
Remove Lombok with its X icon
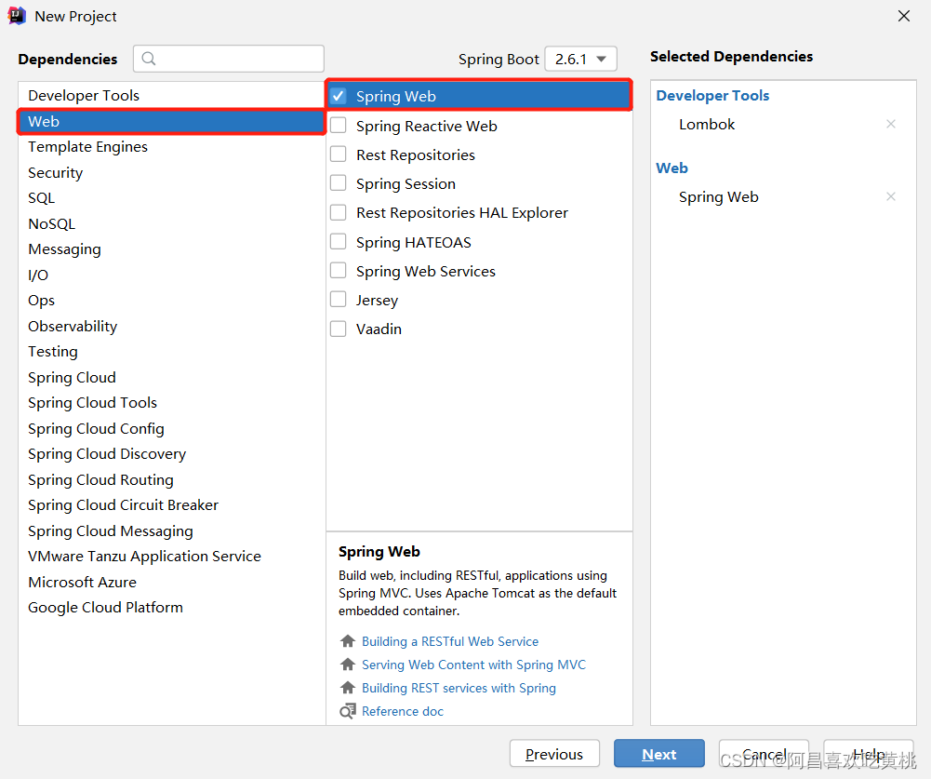891,124
